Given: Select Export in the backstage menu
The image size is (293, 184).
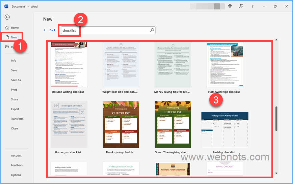Looking at the screenshot, I should click(15, 109).
